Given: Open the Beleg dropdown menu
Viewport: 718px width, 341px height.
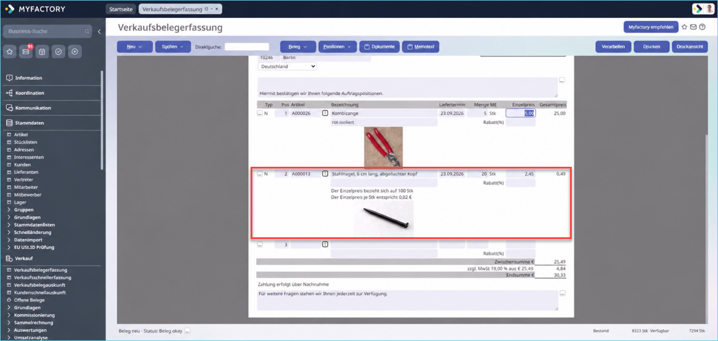Looking at the screenshot, I should (298, 46).
